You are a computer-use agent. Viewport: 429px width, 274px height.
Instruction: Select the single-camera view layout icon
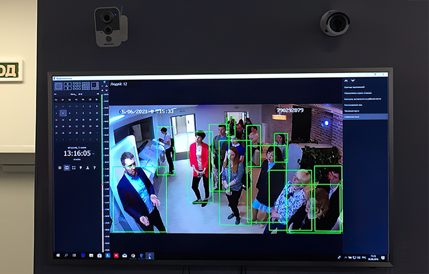coord(59,86)
